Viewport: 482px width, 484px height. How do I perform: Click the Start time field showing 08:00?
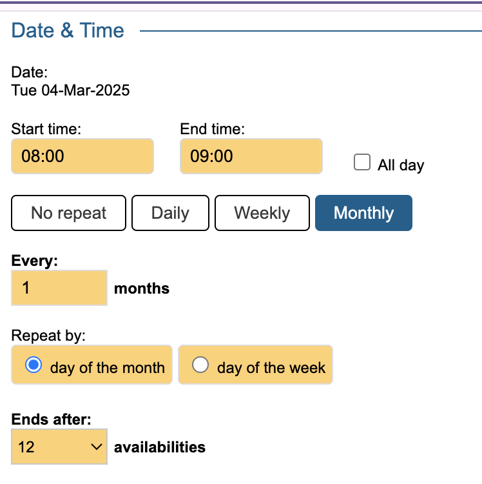pos(82,156)
